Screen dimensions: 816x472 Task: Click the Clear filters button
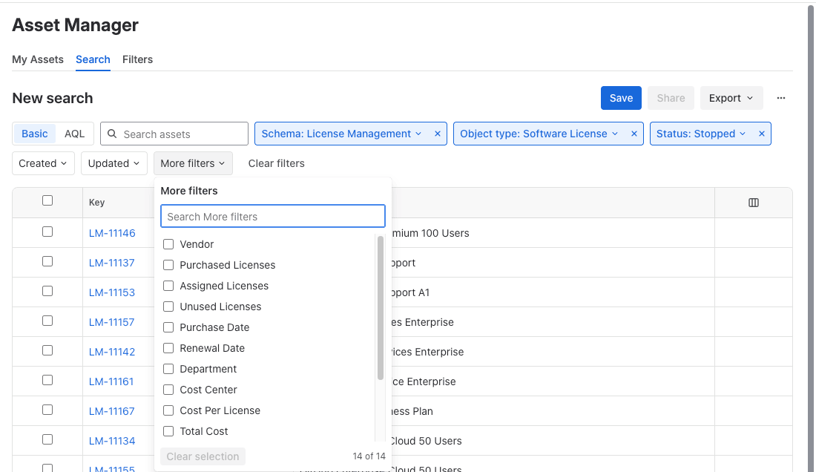277,163
